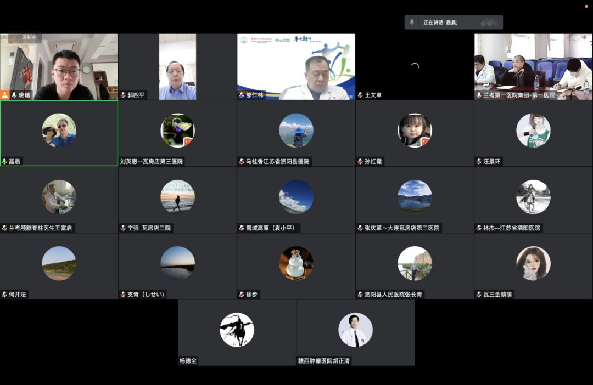Click the mic icon next to 兰考第一医院集团

tap(479, 95)
